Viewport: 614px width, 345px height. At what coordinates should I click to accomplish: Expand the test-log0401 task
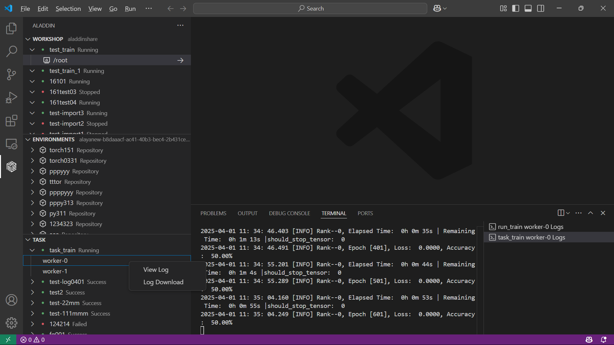[32, 282]
